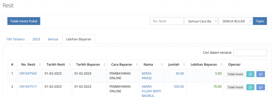
Task: Select the Semua tab
Action: pyautogui.click(x=53, y=39)
